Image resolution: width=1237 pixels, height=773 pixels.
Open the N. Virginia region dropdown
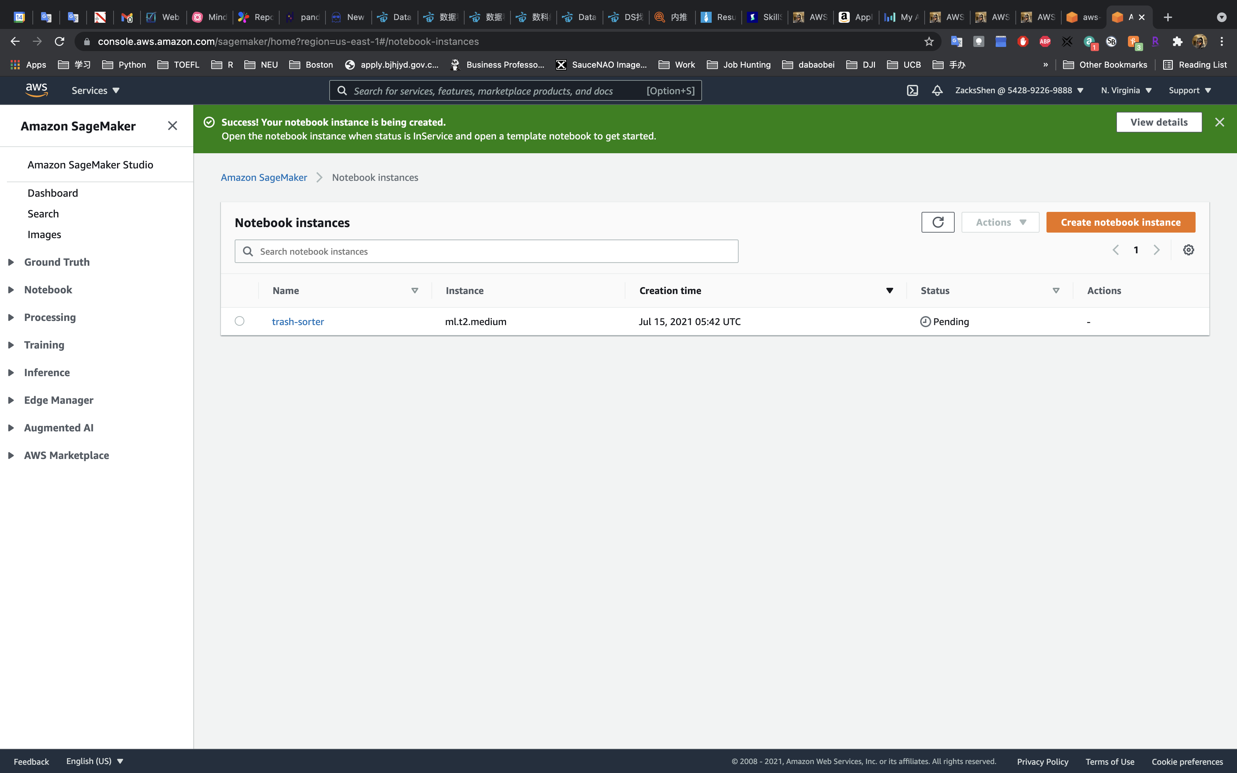[1126, 90]
